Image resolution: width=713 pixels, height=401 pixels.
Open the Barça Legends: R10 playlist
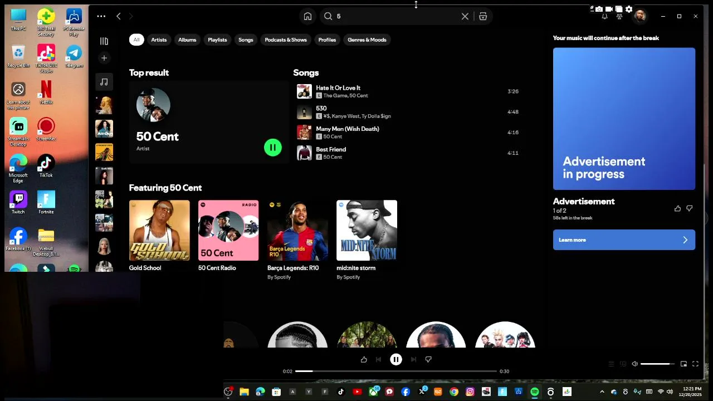[297, 240]
